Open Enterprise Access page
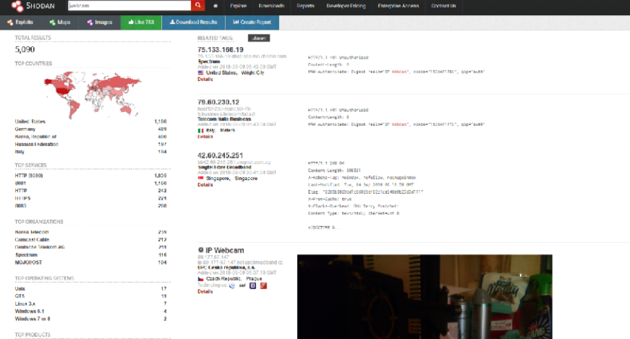Screen dimensions: 630x339 click(398, 6)
